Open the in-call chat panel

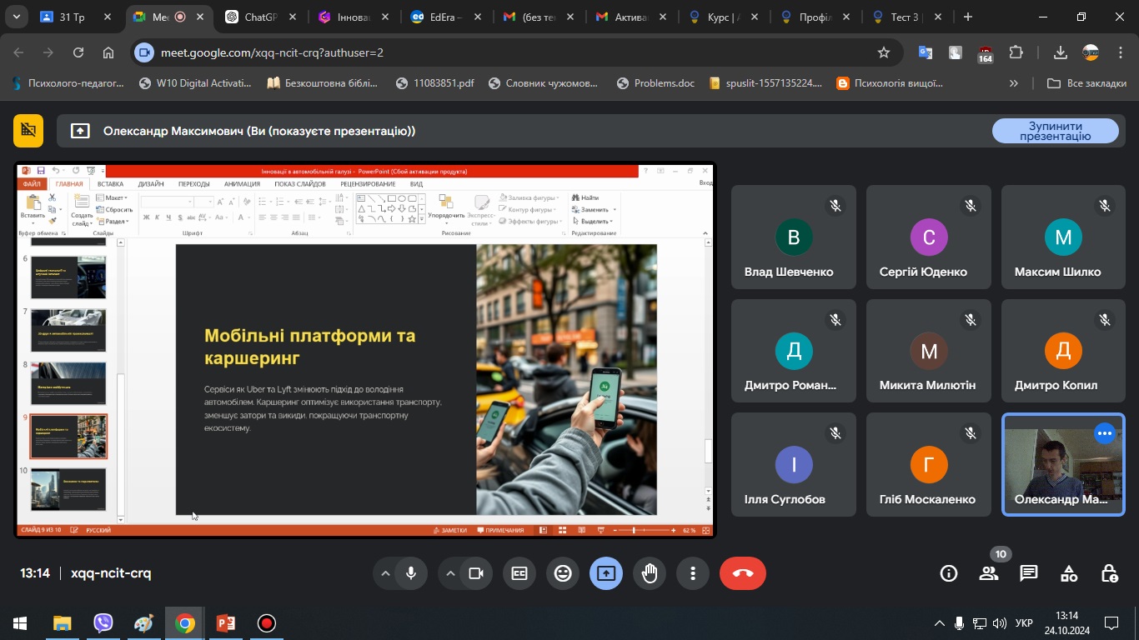pyautogui.click(x=1029, y=573)
